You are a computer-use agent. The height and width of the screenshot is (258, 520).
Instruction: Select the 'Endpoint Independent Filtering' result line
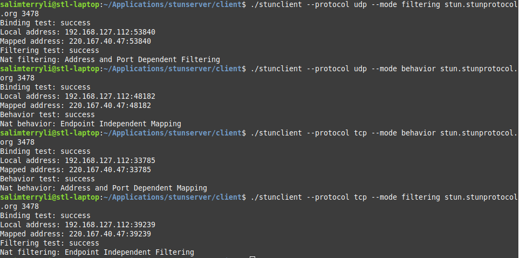[97, 253]
